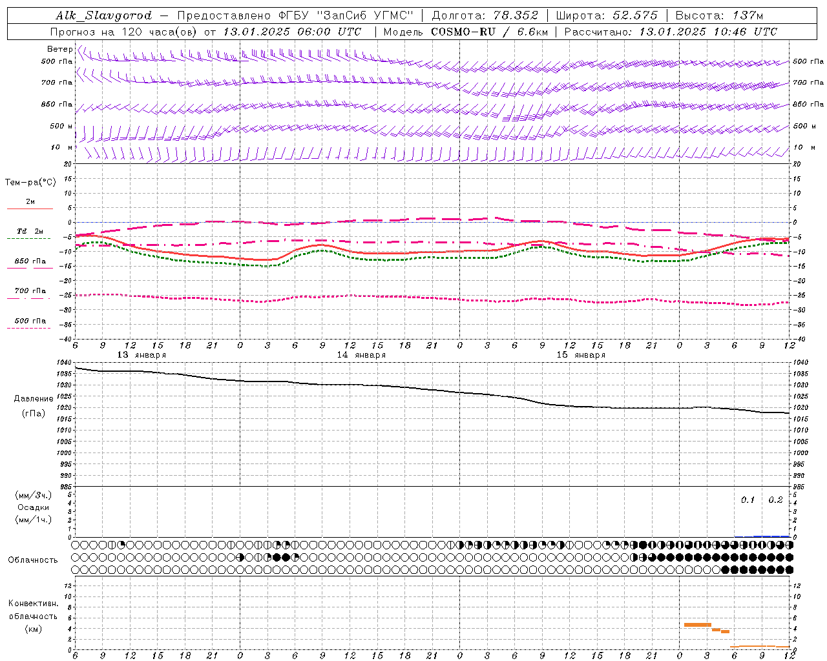
Task: Click the Модель COSMO-RU / 6.6км label
Action: [465, 32]
